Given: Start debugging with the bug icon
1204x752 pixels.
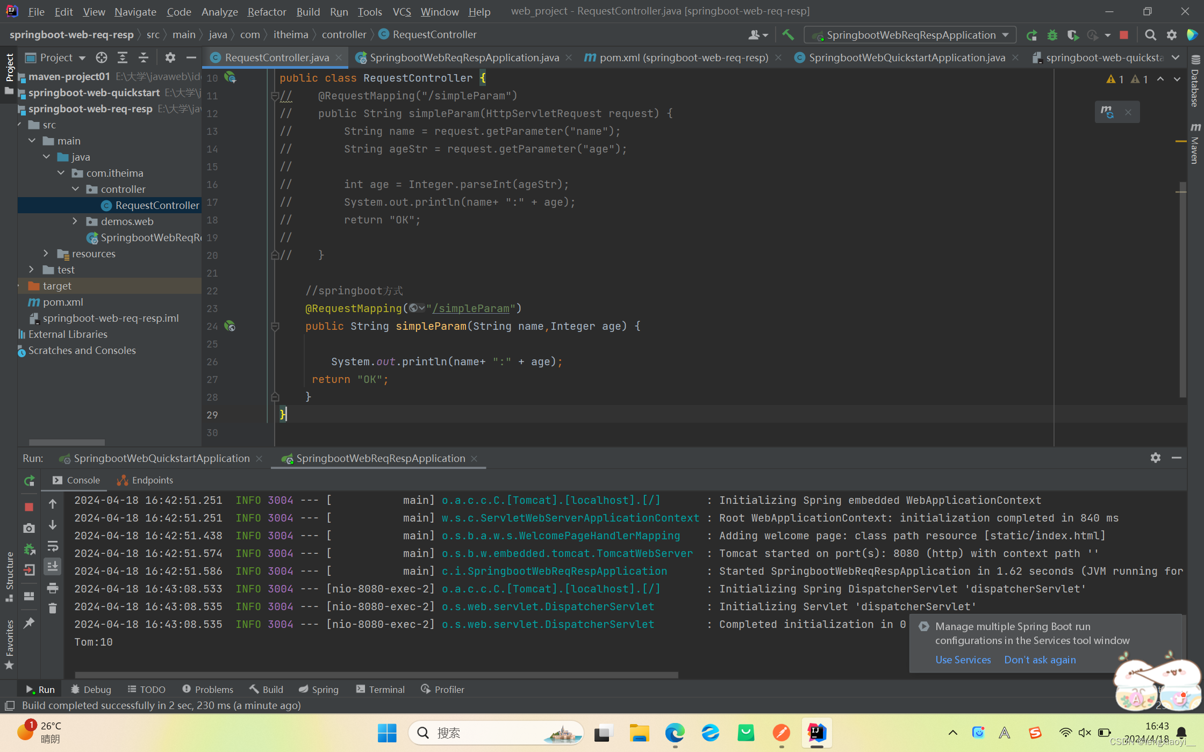Looking at the screenshot, I should point(1052,35).
